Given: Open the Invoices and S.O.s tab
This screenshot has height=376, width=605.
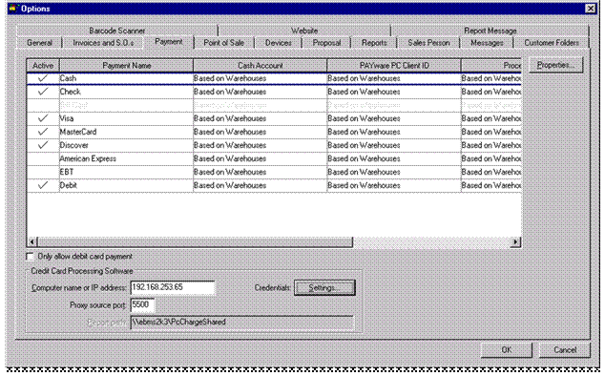Looking at the screenshot, I should coord(103,42).
